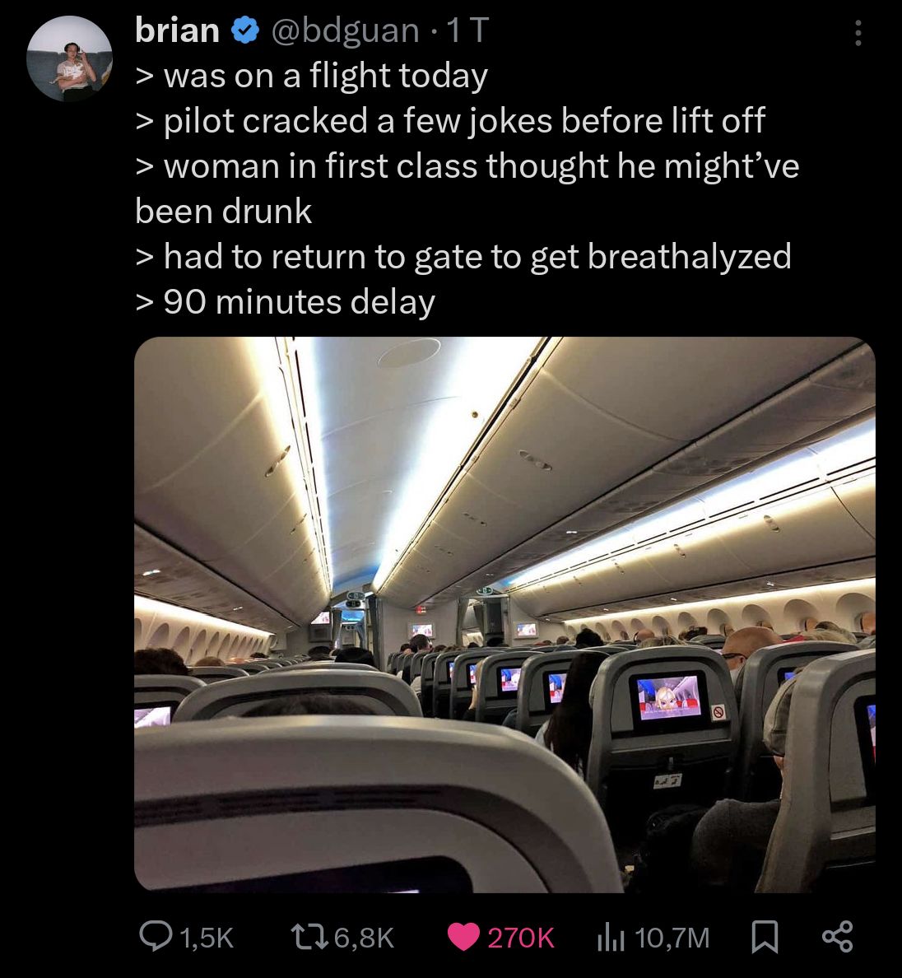Click the 270K likes count
Image resolution: width=902 pixels, height=978 pixels.
[x=520, y=938]
